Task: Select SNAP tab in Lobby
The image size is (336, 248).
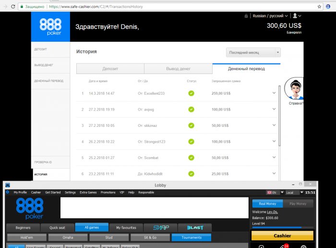Action: (x=160, y=228)
